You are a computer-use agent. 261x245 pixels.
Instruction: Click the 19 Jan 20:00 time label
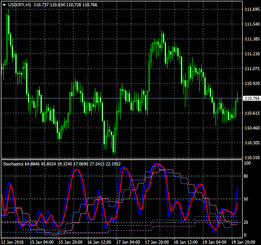243,242
